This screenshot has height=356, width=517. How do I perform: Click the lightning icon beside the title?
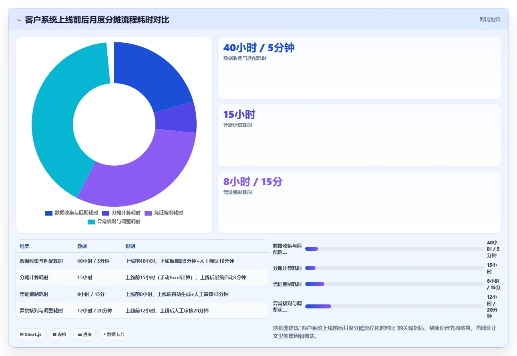(19, 20)
